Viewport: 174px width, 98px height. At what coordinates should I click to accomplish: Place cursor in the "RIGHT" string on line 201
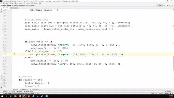63,45
